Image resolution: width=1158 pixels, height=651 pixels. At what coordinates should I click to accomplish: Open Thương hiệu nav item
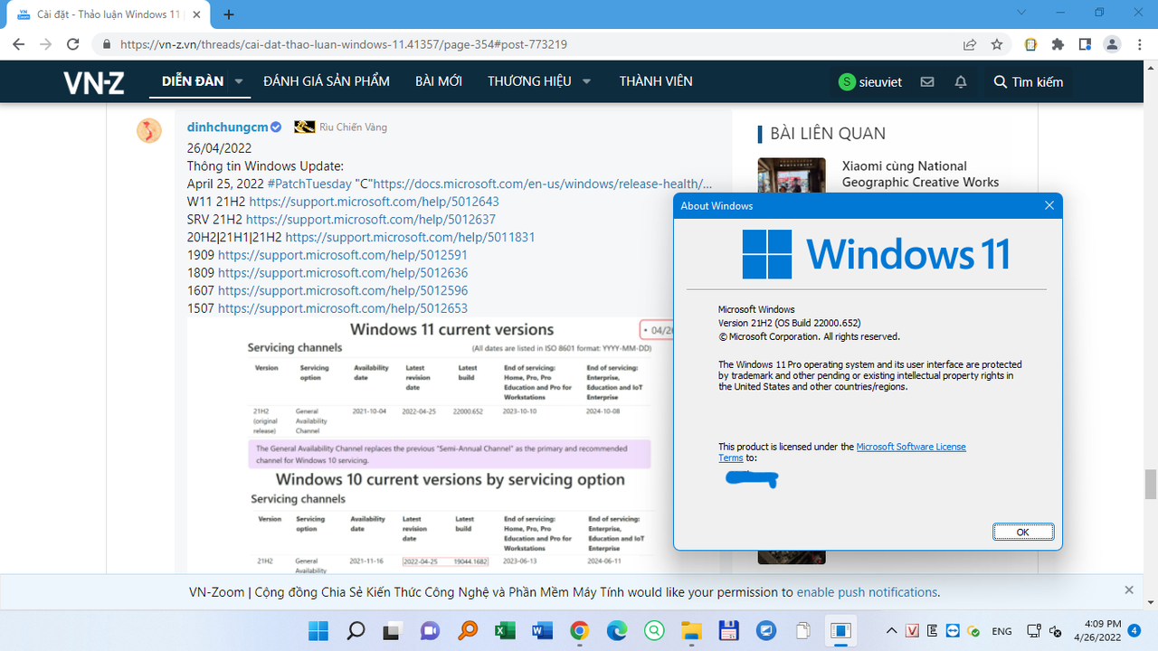pos(529,81)
